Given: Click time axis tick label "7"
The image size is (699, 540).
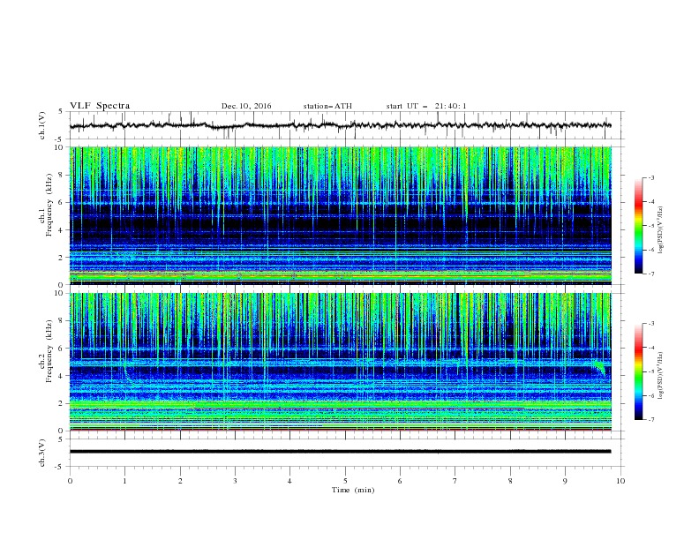Looking at the screenshot, I should [455, 481].
